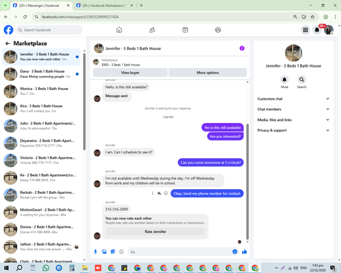Open the account profile picture menu
Image resolution: width=341 pixels, height=273 pixels.
pyautogui.click(x=329, y=30)
